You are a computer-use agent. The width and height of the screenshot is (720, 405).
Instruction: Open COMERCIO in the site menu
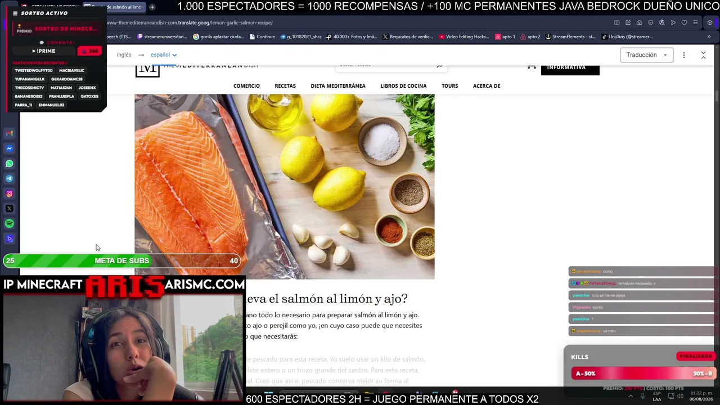(246, 86)
